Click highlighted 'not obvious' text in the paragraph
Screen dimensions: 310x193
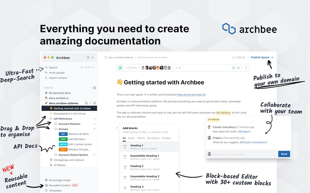[x=223, y=113]
